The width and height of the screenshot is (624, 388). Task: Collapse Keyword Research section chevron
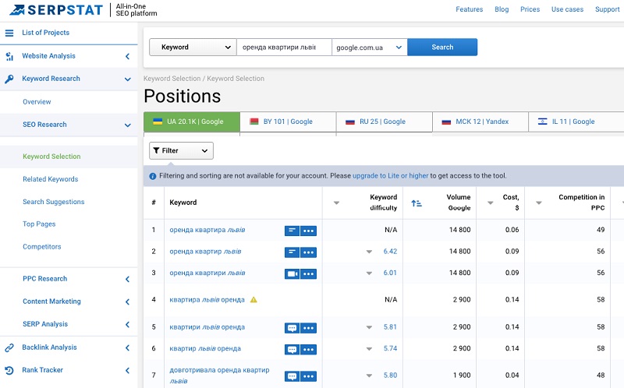tap(127, 79)
